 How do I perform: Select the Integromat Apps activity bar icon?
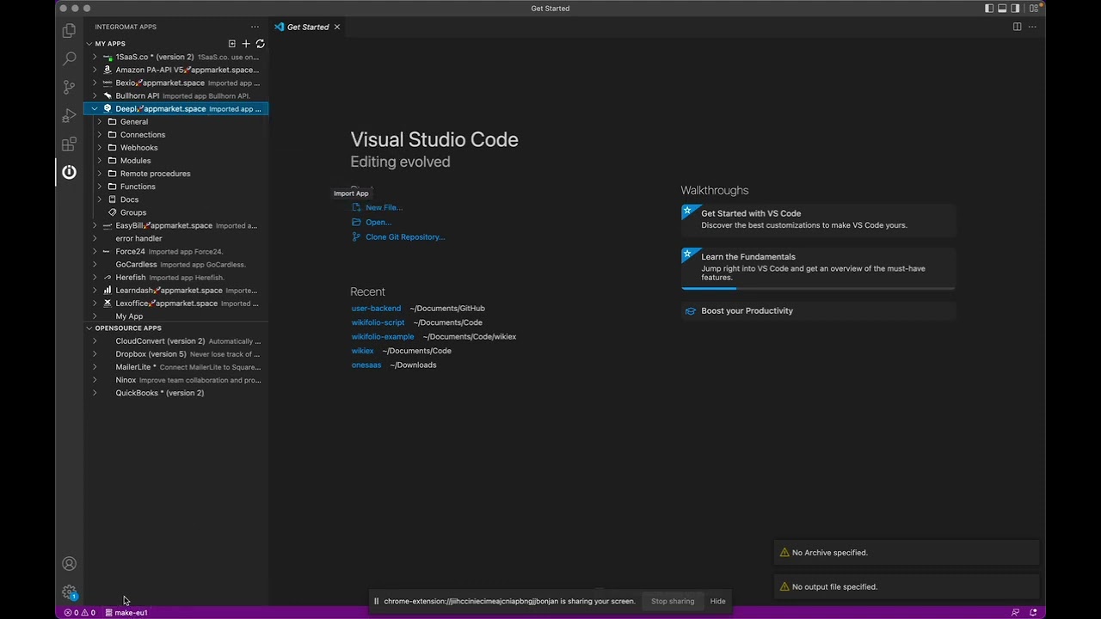(69, 172)
